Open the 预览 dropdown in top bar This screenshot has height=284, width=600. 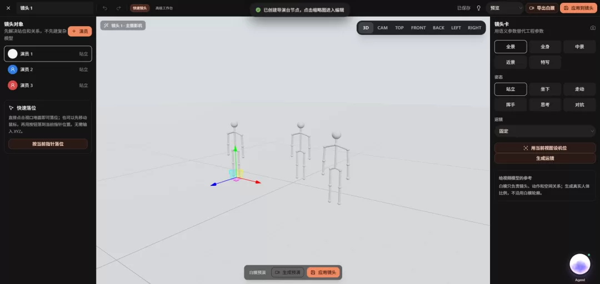pyautogui.click(x=504, y=8)
